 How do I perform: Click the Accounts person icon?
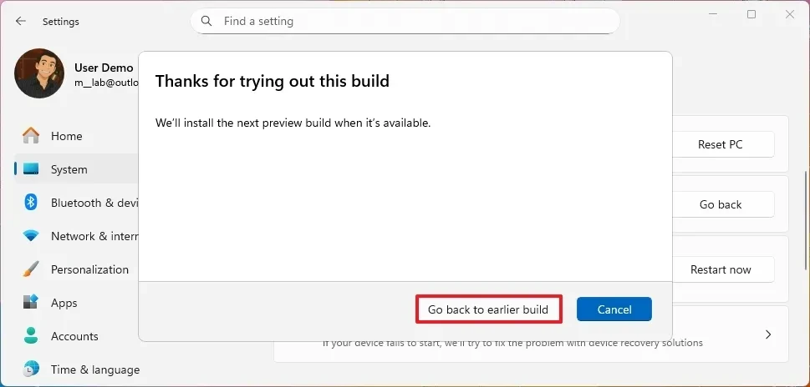(x=31, y=336)
